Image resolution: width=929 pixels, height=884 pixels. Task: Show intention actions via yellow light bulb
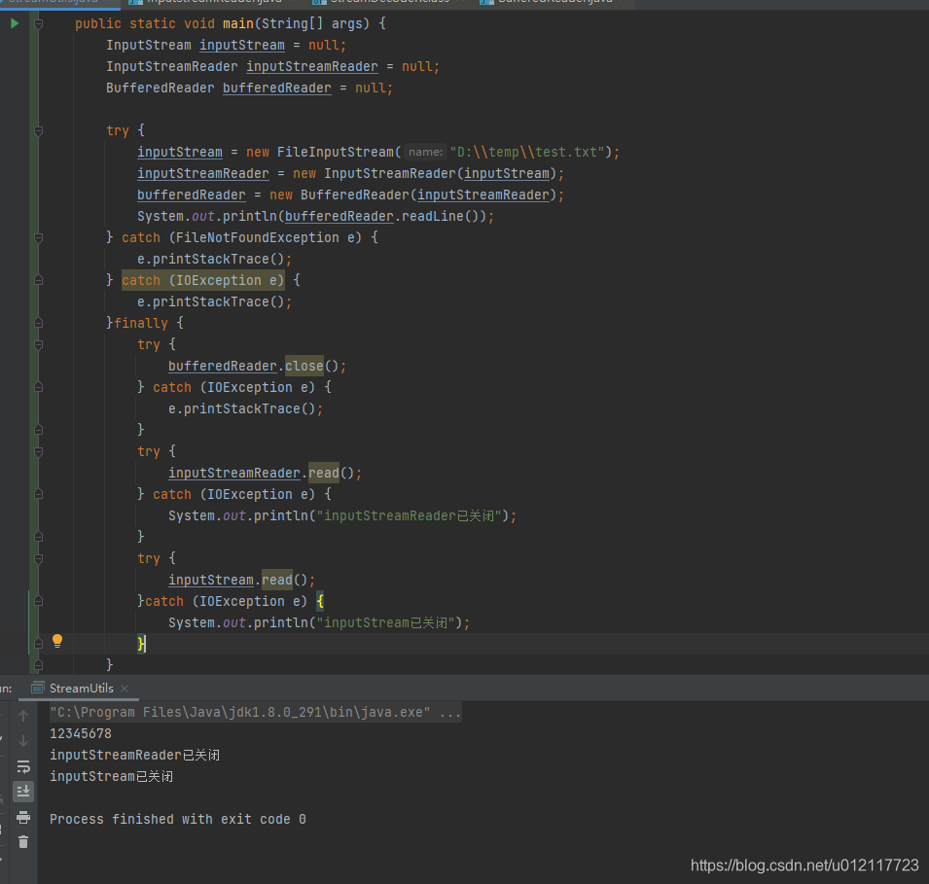point(56,641)
